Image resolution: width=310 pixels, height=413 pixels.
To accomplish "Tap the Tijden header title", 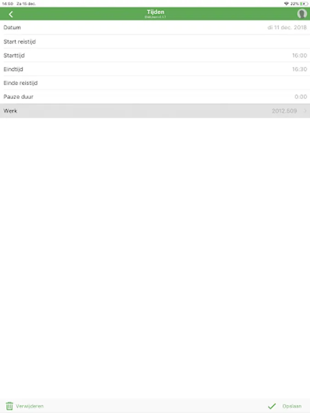I will (155, 12).
